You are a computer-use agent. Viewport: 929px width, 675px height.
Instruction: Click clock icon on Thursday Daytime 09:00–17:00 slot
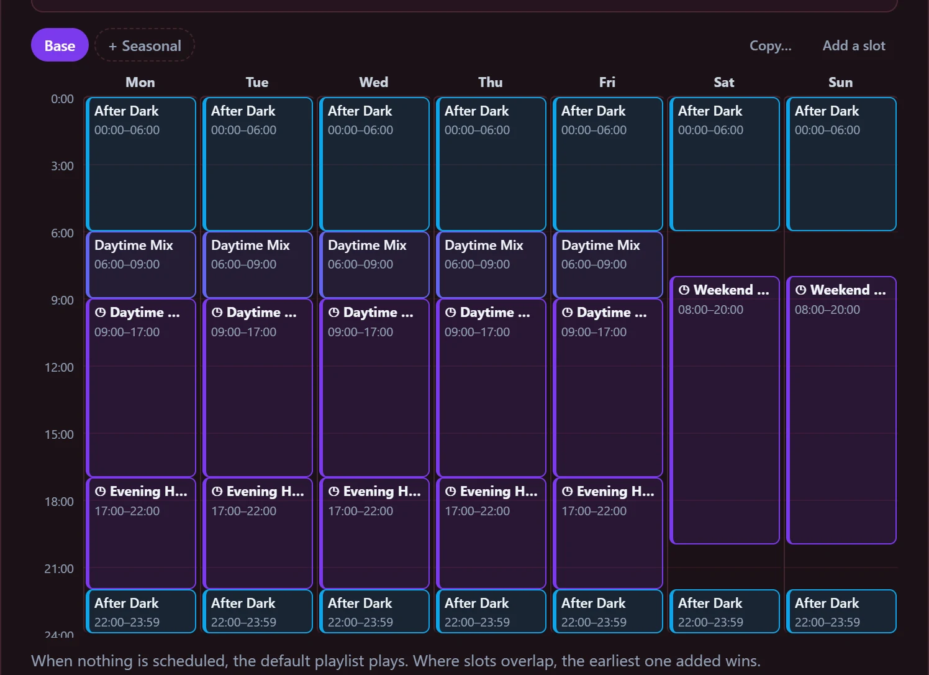click(450, 313)
